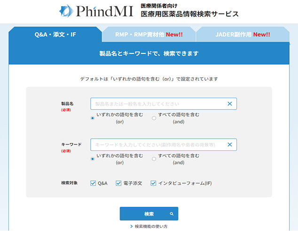
Task: Select キーワード いずれかの語句を含む (or) radio
Action: click(93, 159)
